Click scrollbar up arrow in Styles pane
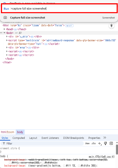This screenshot has height=168, width=118. point(117,143)
